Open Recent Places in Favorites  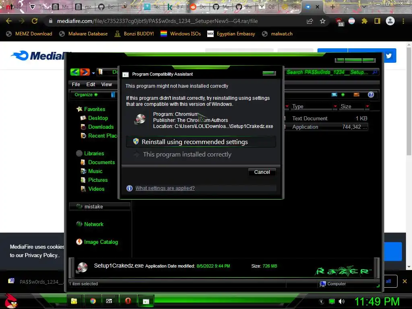pyautogui.click(x=99, y=136)
